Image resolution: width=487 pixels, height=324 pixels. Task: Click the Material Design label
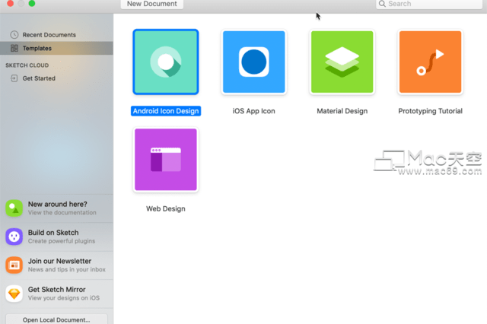click(x=342, y=111)
